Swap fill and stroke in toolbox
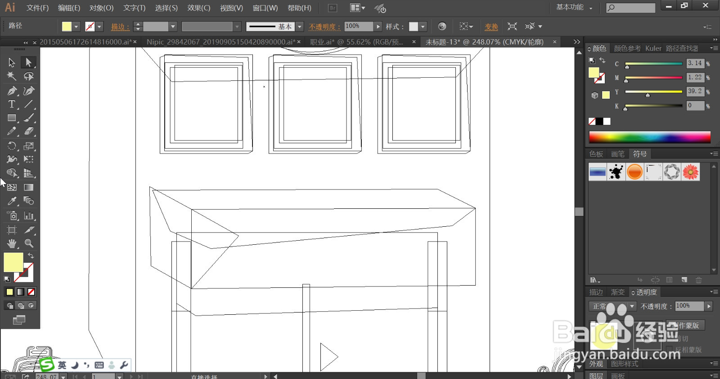This screenshot has width=720, height=379. pos(31,256)
